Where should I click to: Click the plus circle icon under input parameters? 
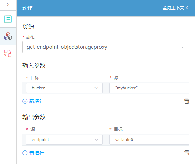point(25,101)
